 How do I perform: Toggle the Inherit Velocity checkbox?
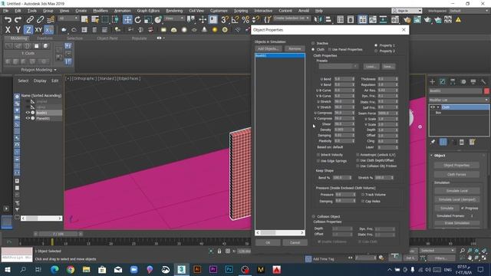pos(318,155)
